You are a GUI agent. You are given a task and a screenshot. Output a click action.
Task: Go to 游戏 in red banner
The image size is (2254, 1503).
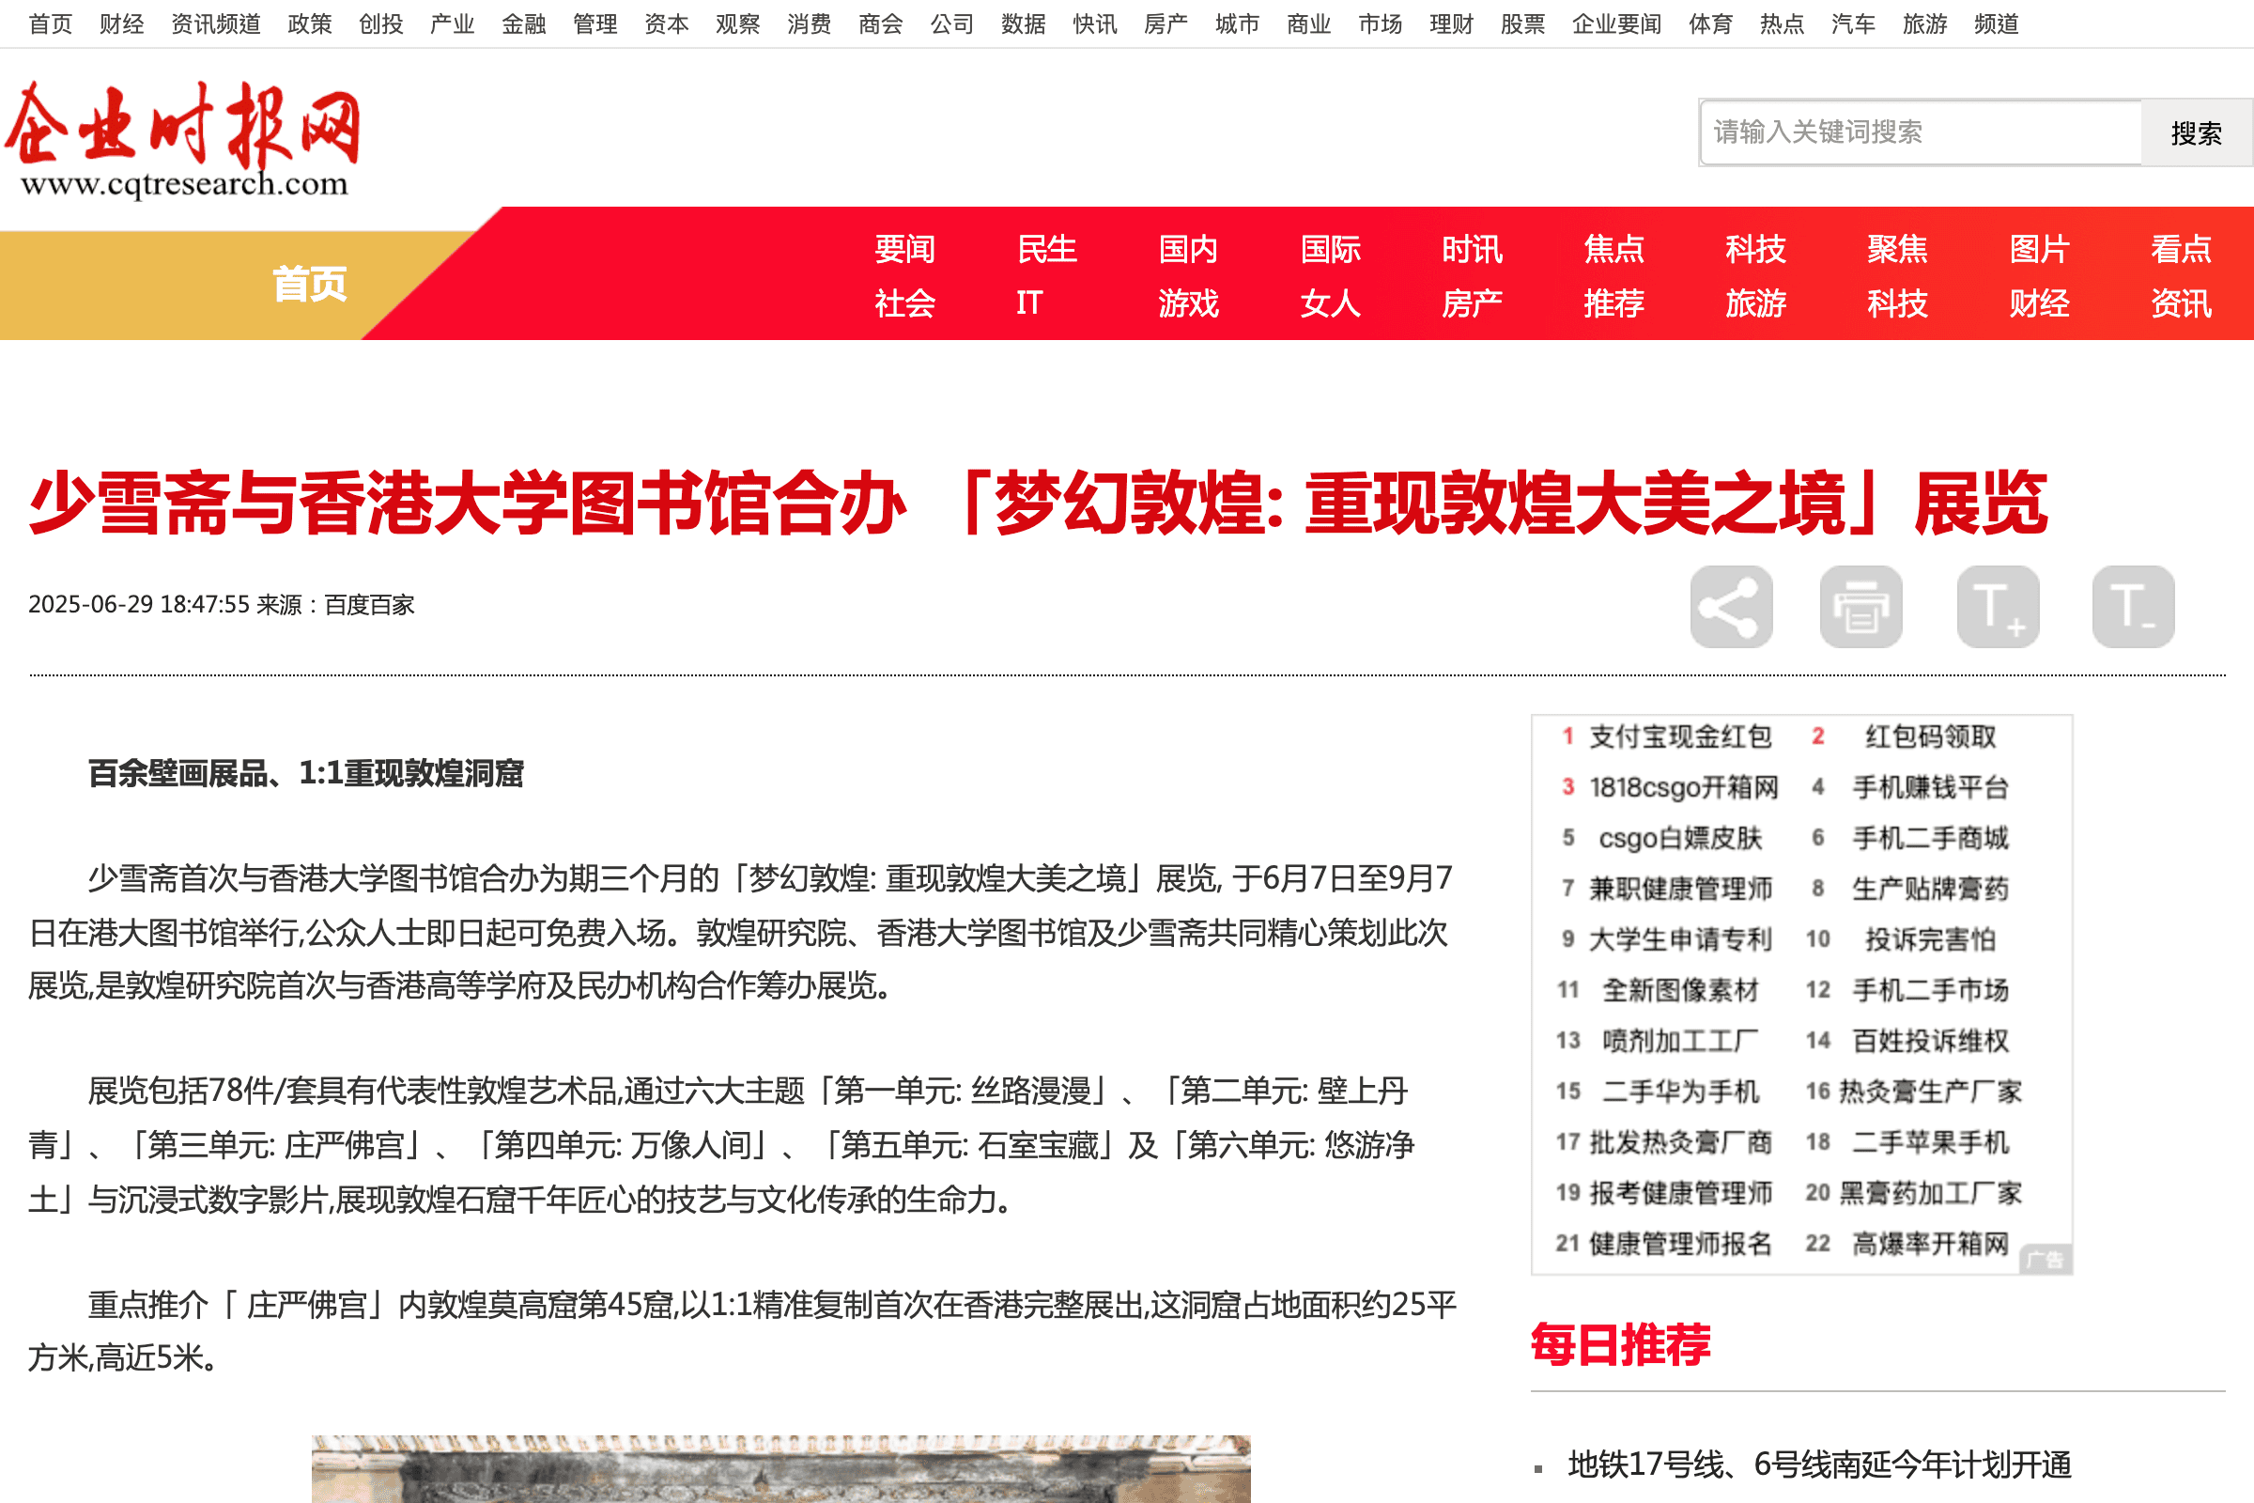[x=1188, y=302]
